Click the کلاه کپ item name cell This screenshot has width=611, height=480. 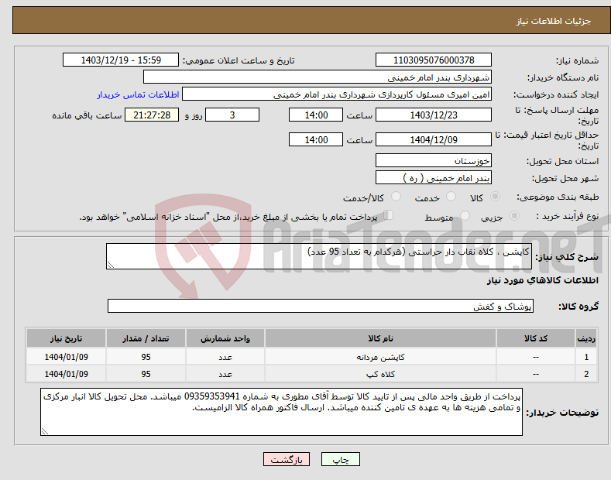click(x=380, y=374)
